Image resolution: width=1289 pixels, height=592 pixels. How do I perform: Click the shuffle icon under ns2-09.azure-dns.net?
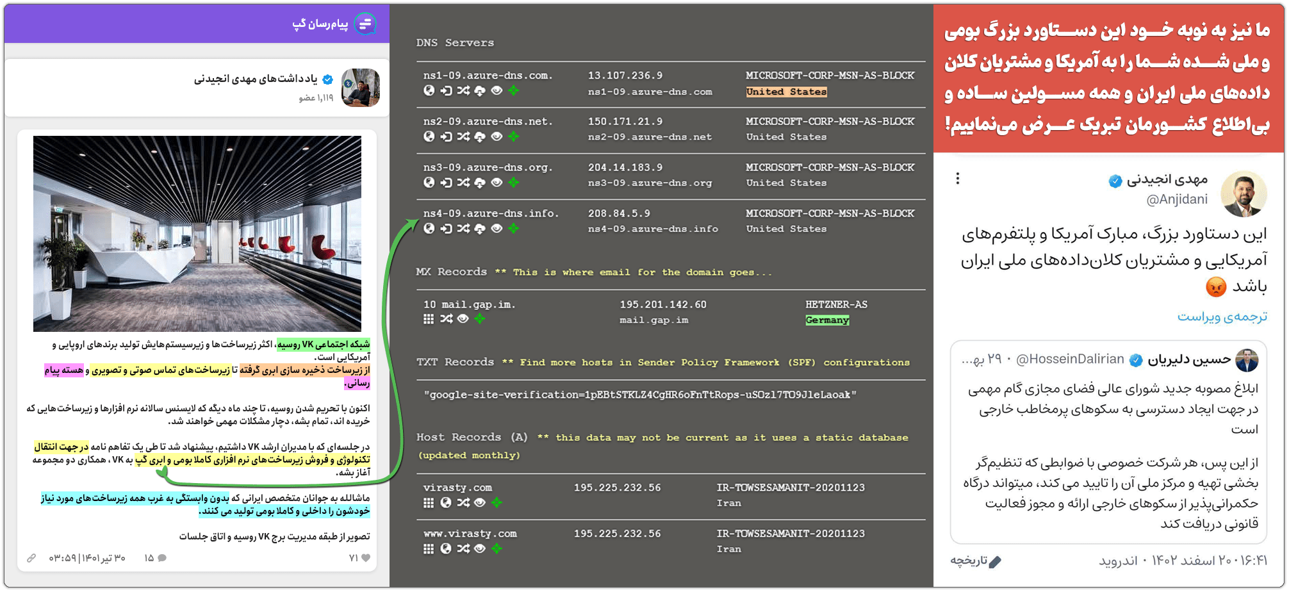coord(463,137)
